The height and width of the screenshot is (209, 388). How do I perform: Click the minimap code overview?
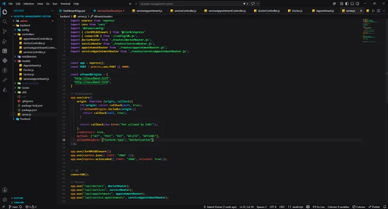(370, 31)
